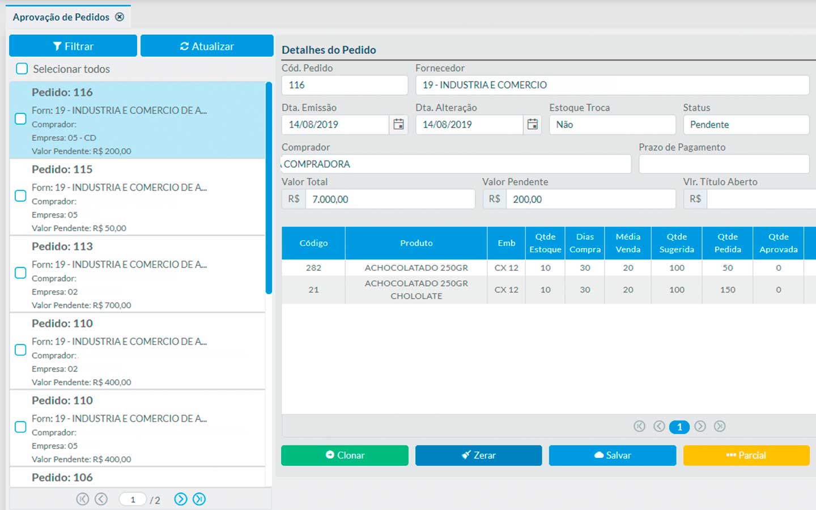Sort by the Dias Compra column header

click(585, 243)
